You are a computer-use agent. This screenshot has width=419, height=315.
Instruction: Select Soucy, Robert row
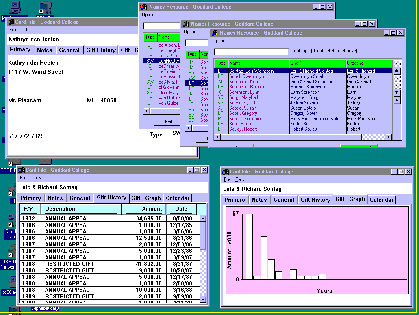(x=303, y=129)
